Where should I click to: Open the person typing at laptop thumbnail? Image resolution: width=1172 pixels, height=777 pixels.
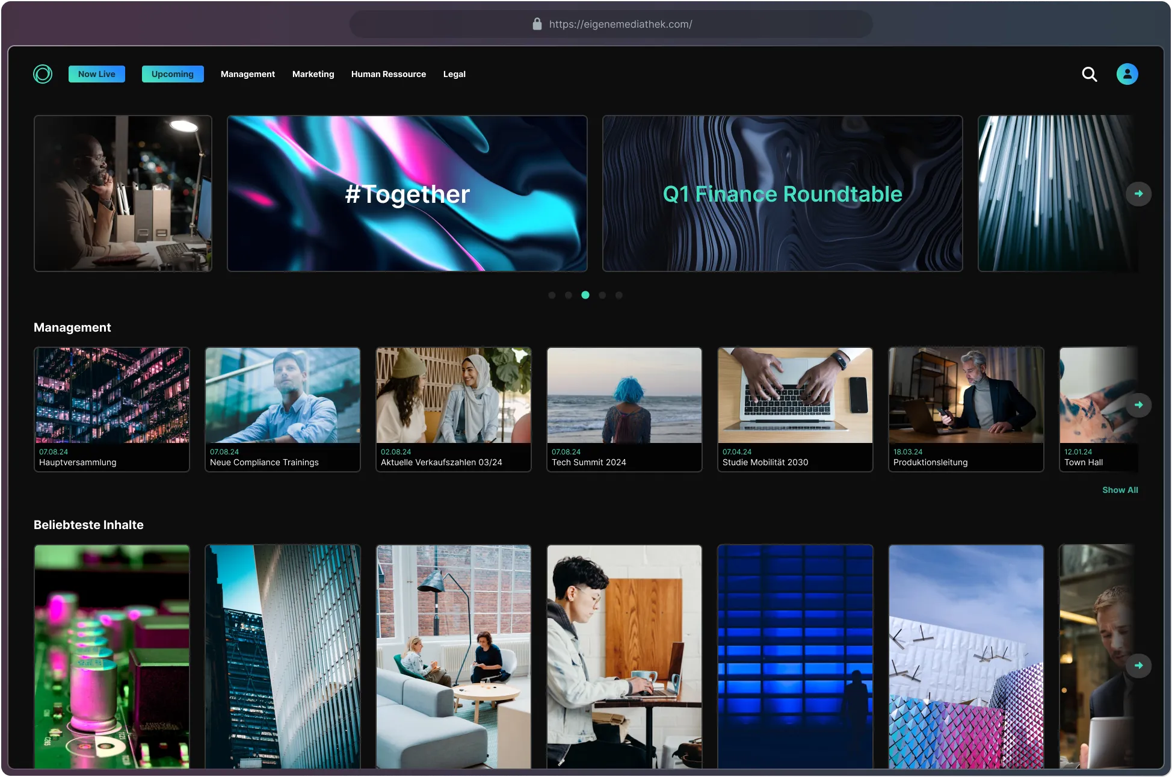point(625,656)
